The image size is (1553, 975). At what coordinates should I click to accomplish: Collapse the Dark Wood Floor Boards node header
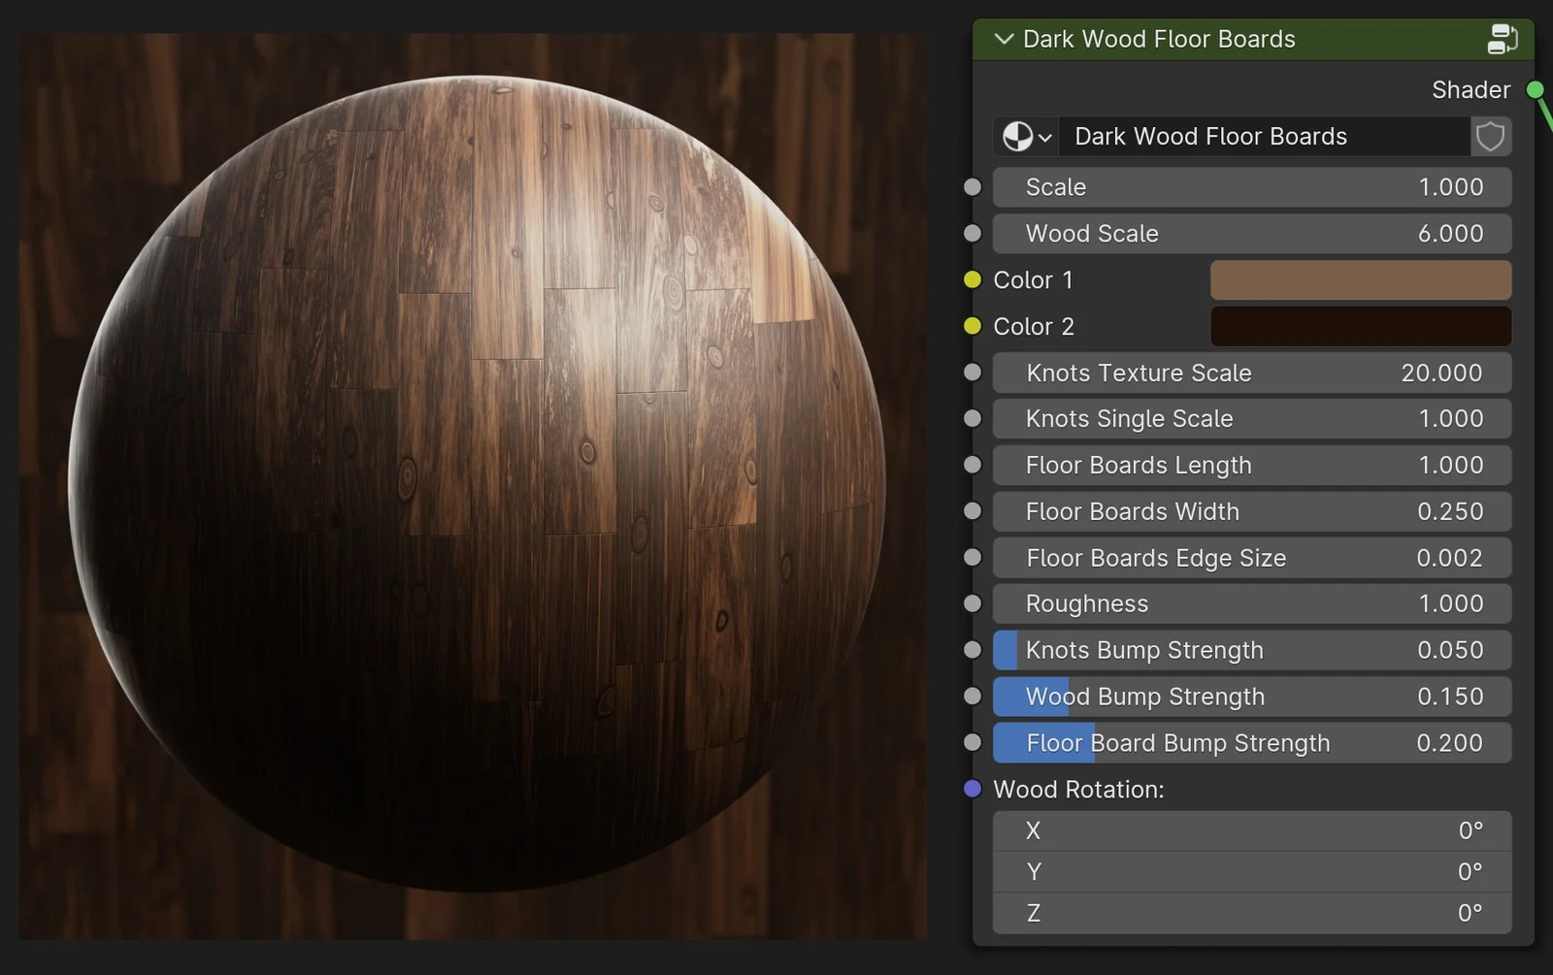click(1003, 39)
